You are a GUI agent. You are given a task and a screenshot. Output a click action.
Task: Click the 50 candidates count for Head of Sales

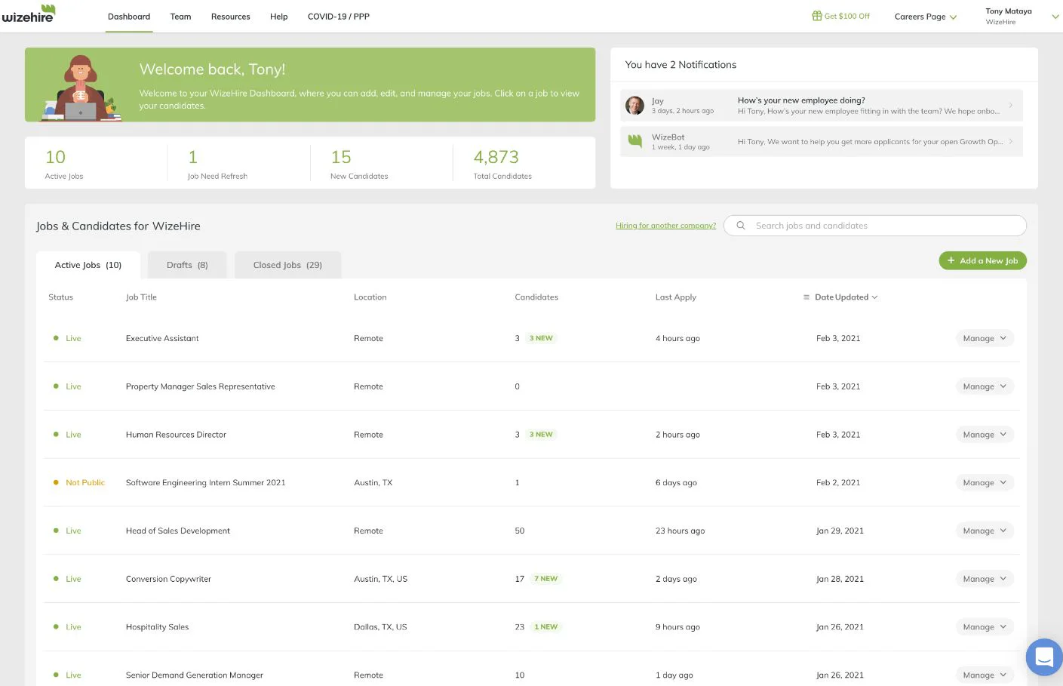519,531
